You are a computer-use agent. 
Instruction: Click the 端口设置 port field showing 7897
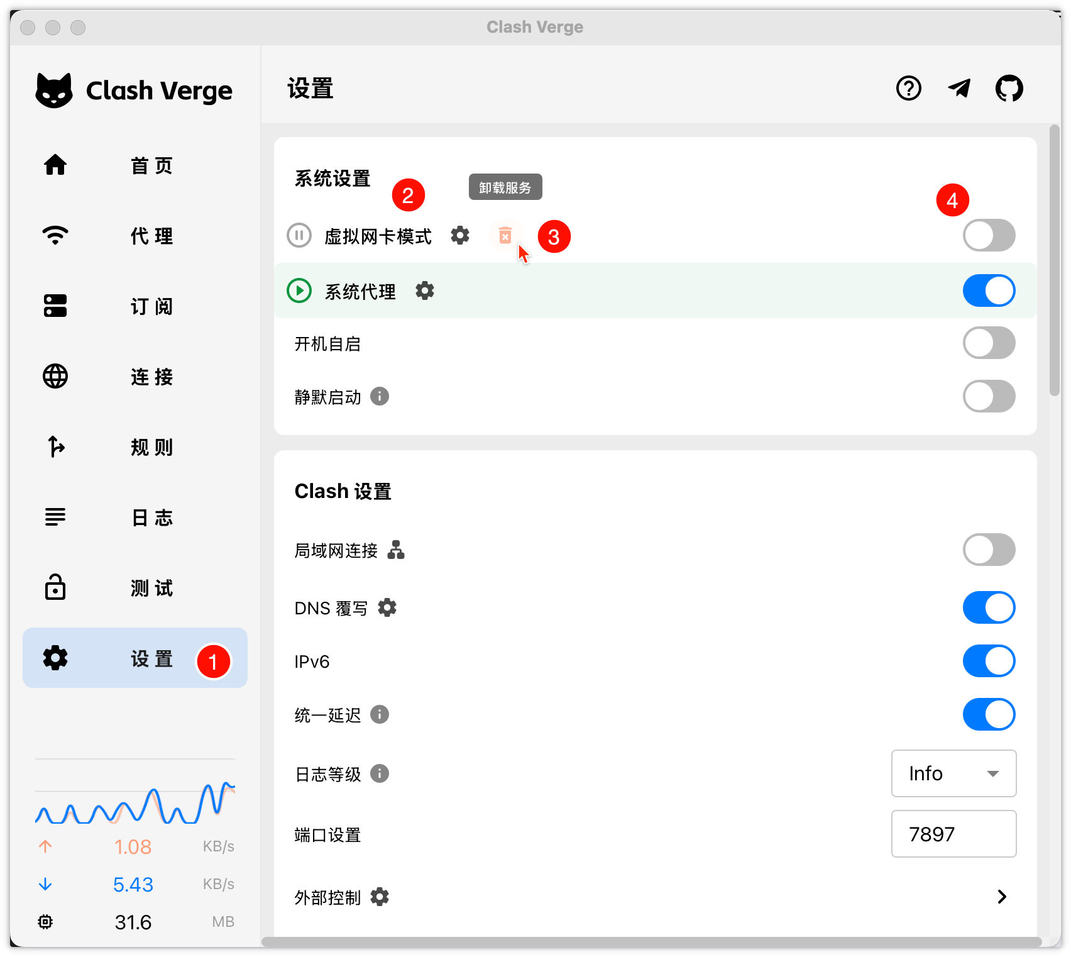click(x=953, y=834)
